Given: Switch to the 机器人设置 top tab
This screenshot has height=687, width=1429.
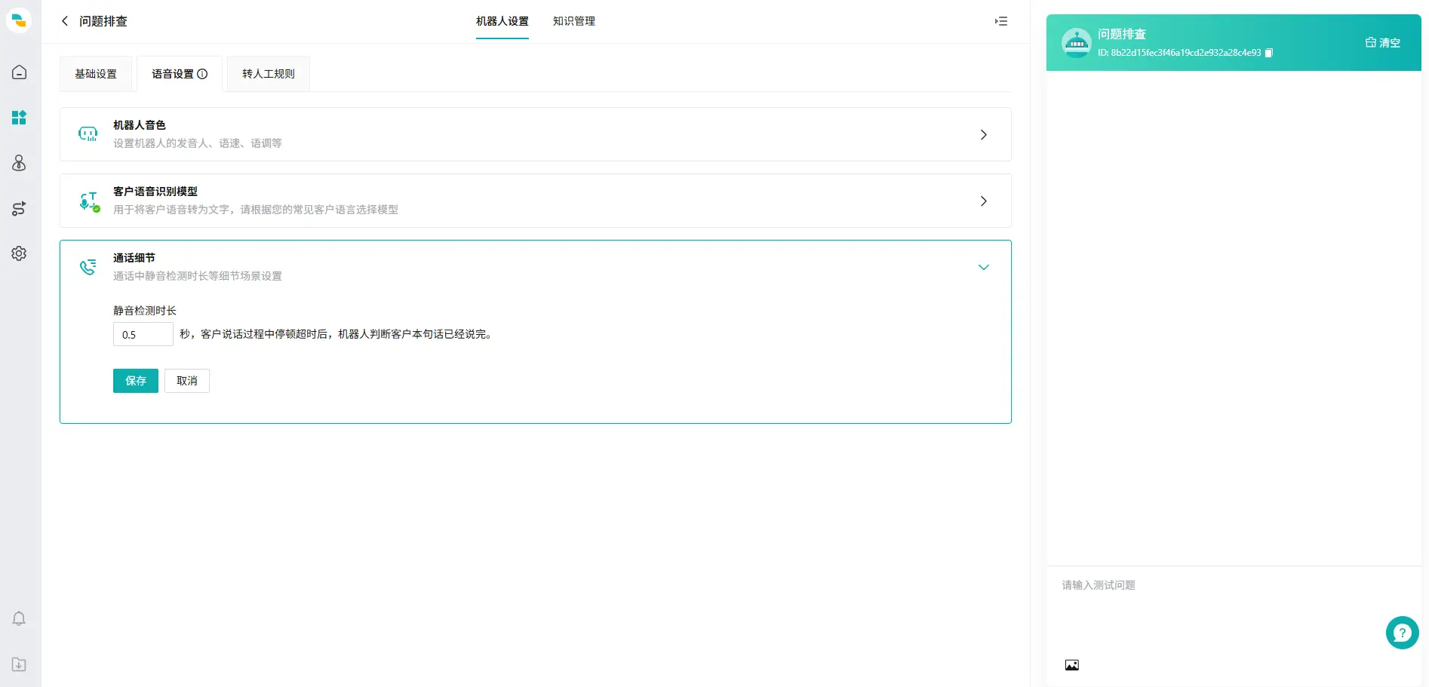Looking at the screenshot, I should pos(502,21).
